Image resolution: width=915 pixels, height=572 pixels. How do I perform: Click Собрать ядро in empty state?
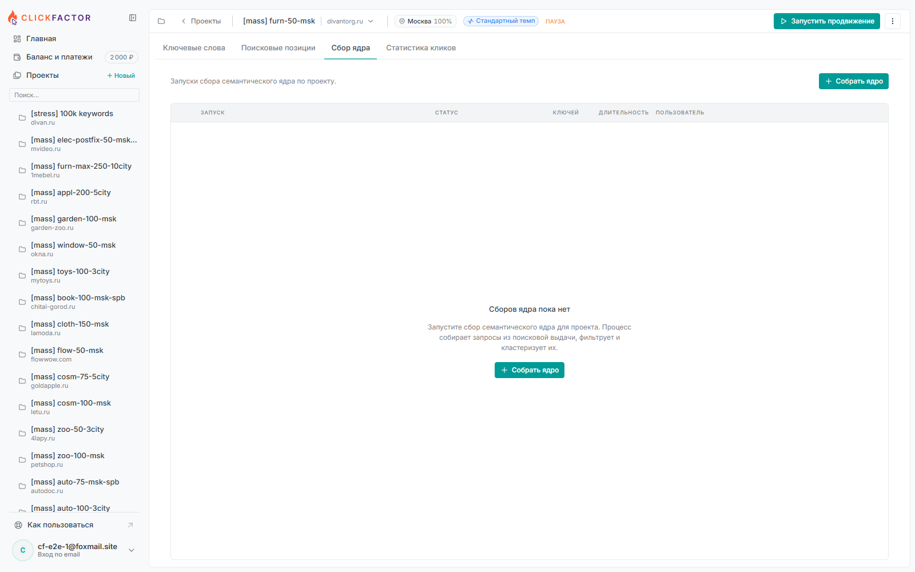(x=530, y=370)
